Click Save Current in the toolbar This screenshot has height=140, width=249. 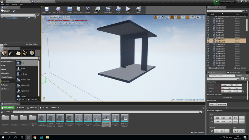[47, 10]
